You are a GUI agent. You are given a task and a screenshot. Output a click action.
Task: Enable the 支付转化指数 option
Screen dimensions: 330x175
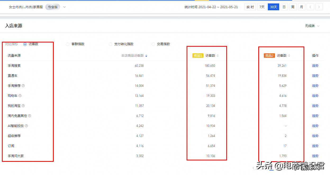pos(110,44)
